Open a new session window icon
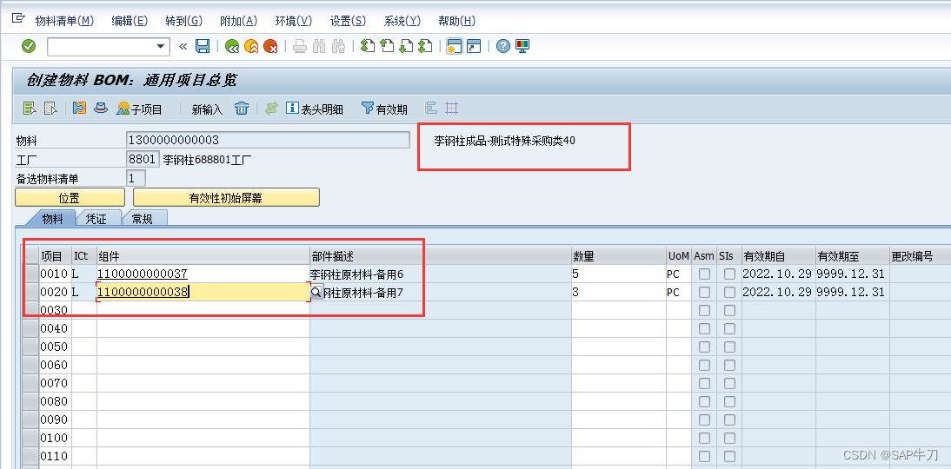Image resolution: width=951 pixels, height=469 pixels. click(455, 46)
